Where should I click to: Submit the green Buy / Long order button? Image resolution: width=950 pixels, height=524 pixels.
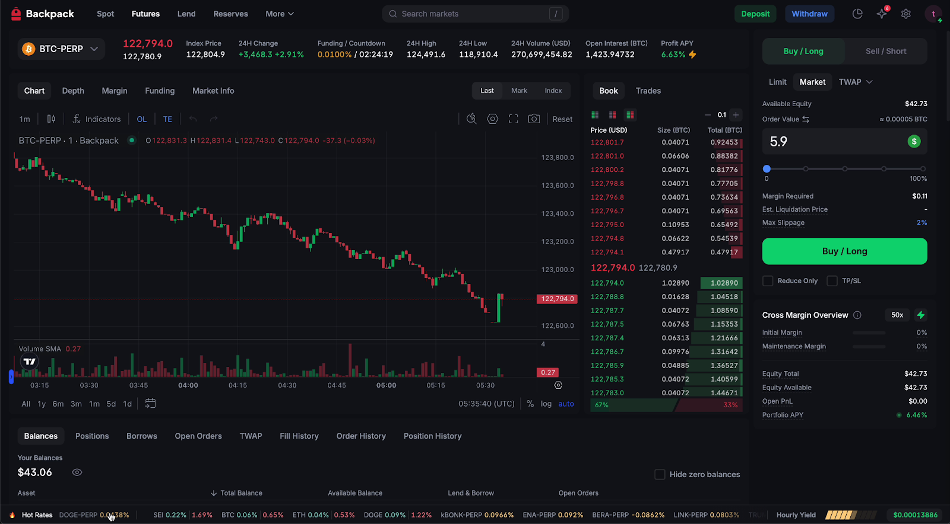click(844, 251)
